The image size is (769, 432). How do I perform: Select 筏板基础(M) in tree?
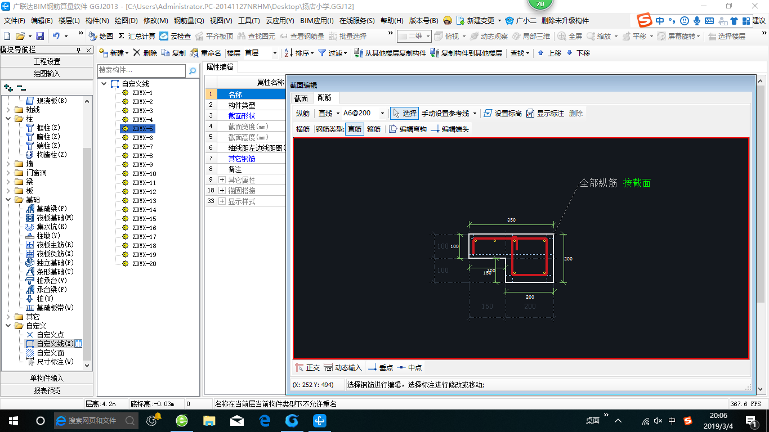[x=55, y=218]
